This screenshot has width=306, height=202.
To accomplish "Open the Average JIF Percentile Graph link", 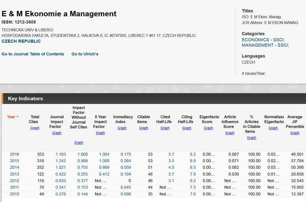I will pos(295,133).
